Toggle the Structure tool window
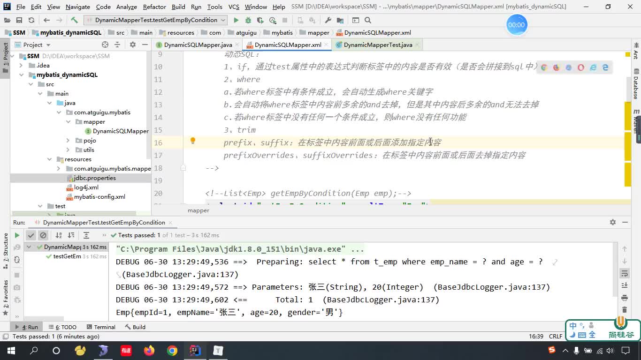The height and width of the screenshot is (360, 641). tap(5, 251)
